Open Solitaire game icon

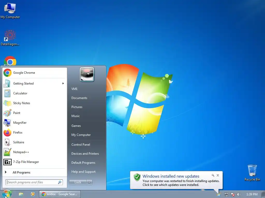pos(7,142)
